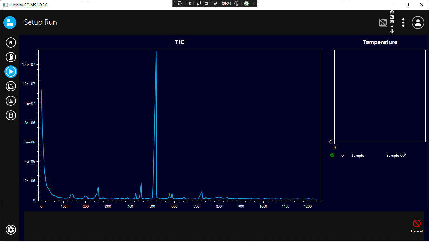
Task: Cancel the current run
Action: (x=417, y=226)
